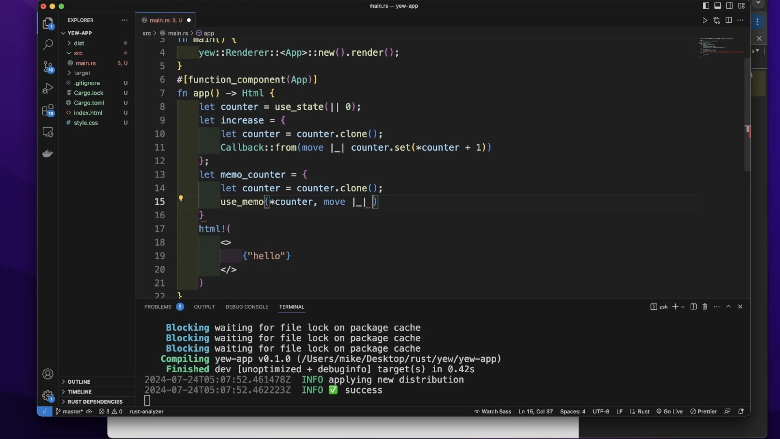The height and width of the screenshot is (439, 780).
Task: Open Run and Debug view
Action: click(x=48, y=89)
